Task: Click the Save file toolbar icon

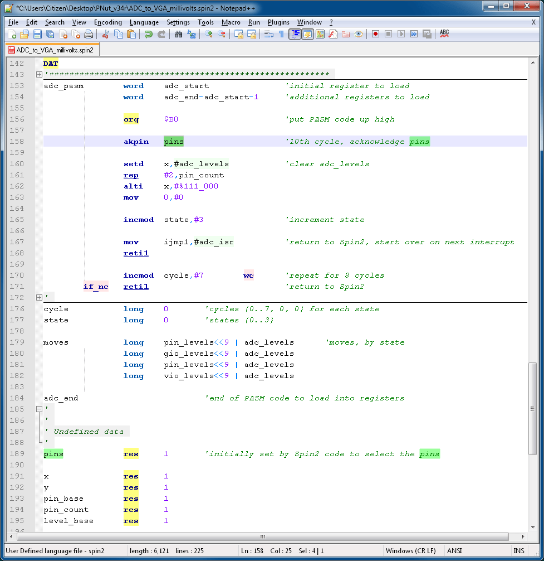Action: 37,34
